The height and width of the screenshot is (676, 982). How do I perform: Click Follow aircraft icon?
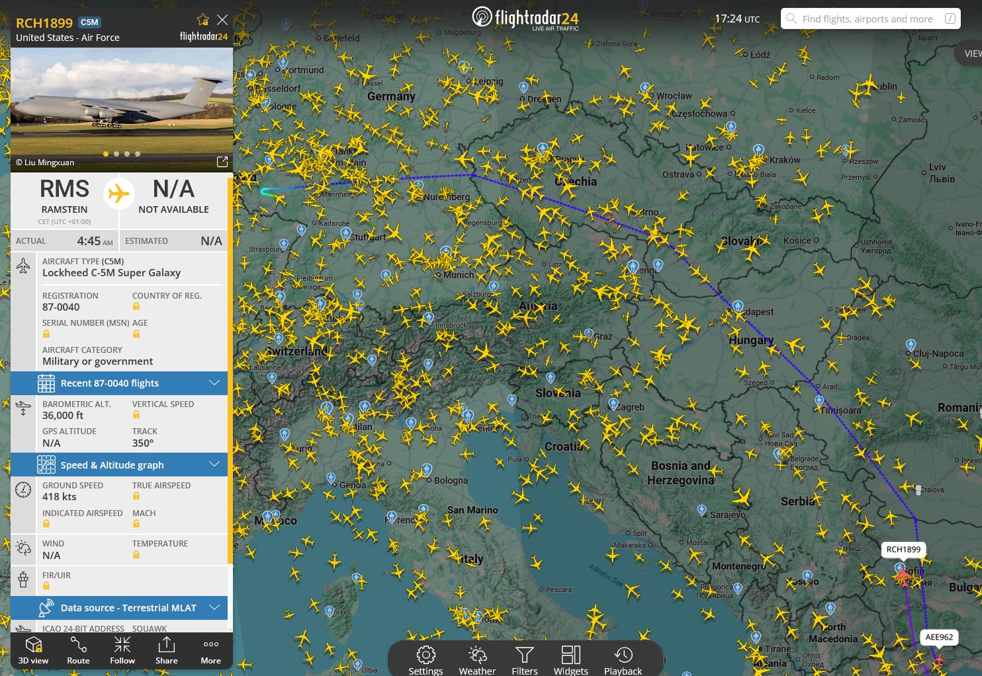[122, 650]
